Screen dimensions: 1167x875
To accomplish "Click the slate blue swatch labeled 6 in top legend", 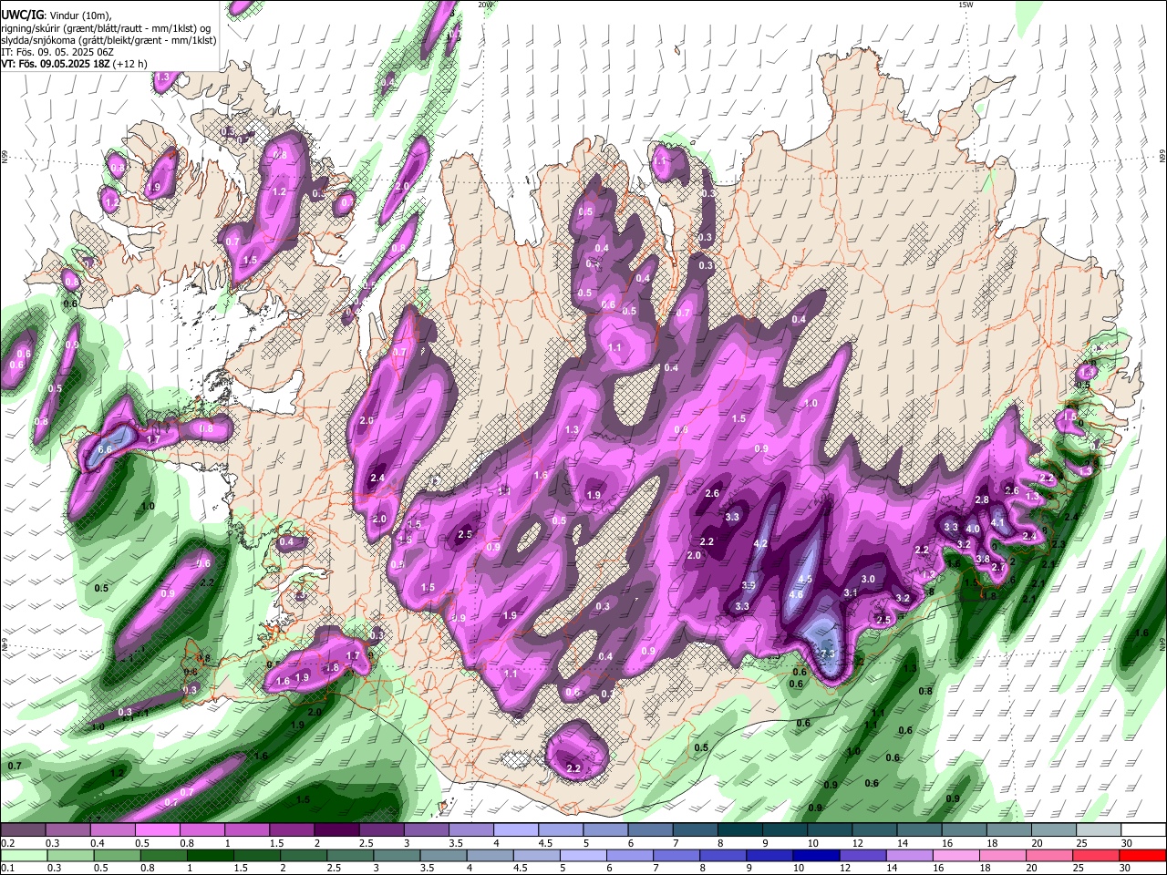I will [x=650, y=830].
